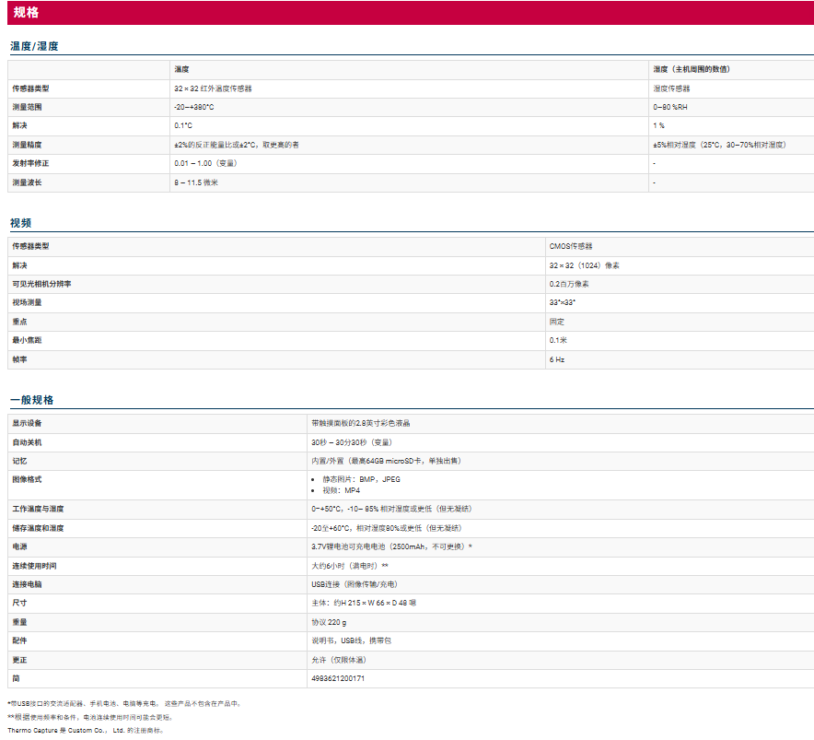
Task: Click the '一般规格' section heading
Action: point(32,400)
